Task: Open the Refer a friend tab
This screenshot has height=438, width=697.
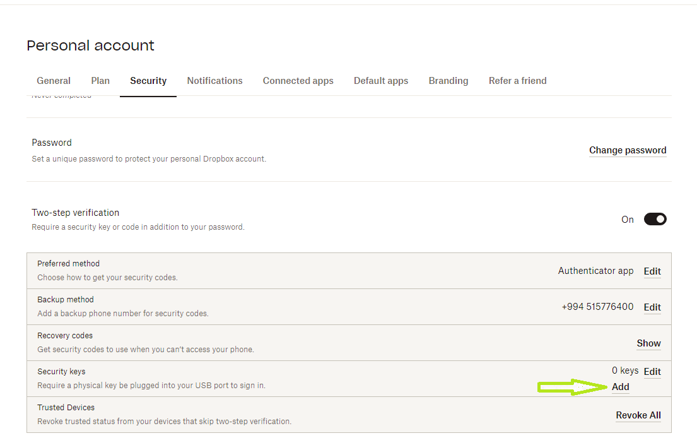Action: (x=517, y=81)
